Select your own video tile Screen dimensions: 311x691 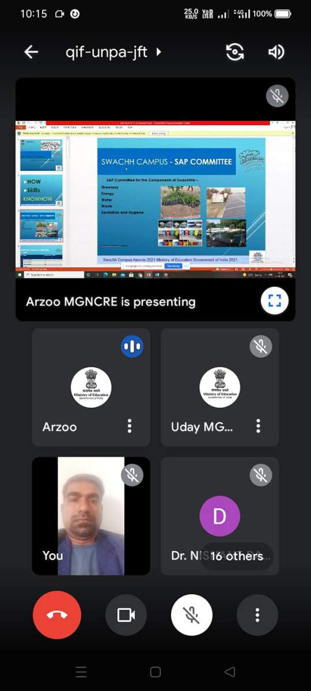pyautogui.click(x=91, y=516)
